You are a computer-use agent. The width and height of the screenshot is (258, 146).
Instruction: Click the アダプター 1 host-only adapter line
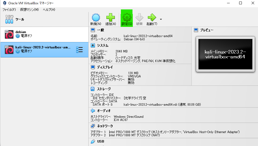(x=165, y=132)
